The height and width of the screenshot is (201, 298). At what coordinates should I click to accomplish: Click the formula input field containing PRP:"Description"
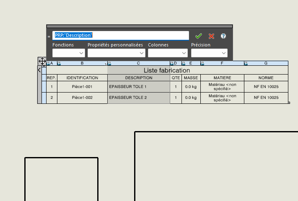pos(121,36)
